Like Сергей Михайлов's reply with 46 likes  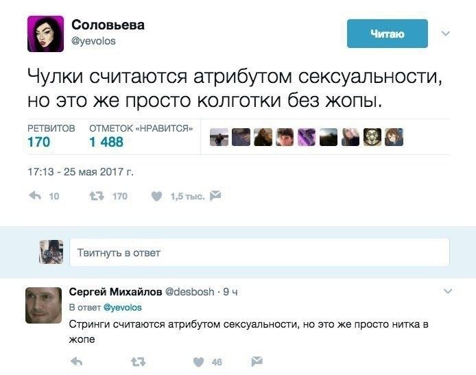click(198, 361)
